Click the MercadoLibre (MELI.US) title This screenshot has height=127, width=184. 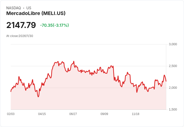pos(36,13)
